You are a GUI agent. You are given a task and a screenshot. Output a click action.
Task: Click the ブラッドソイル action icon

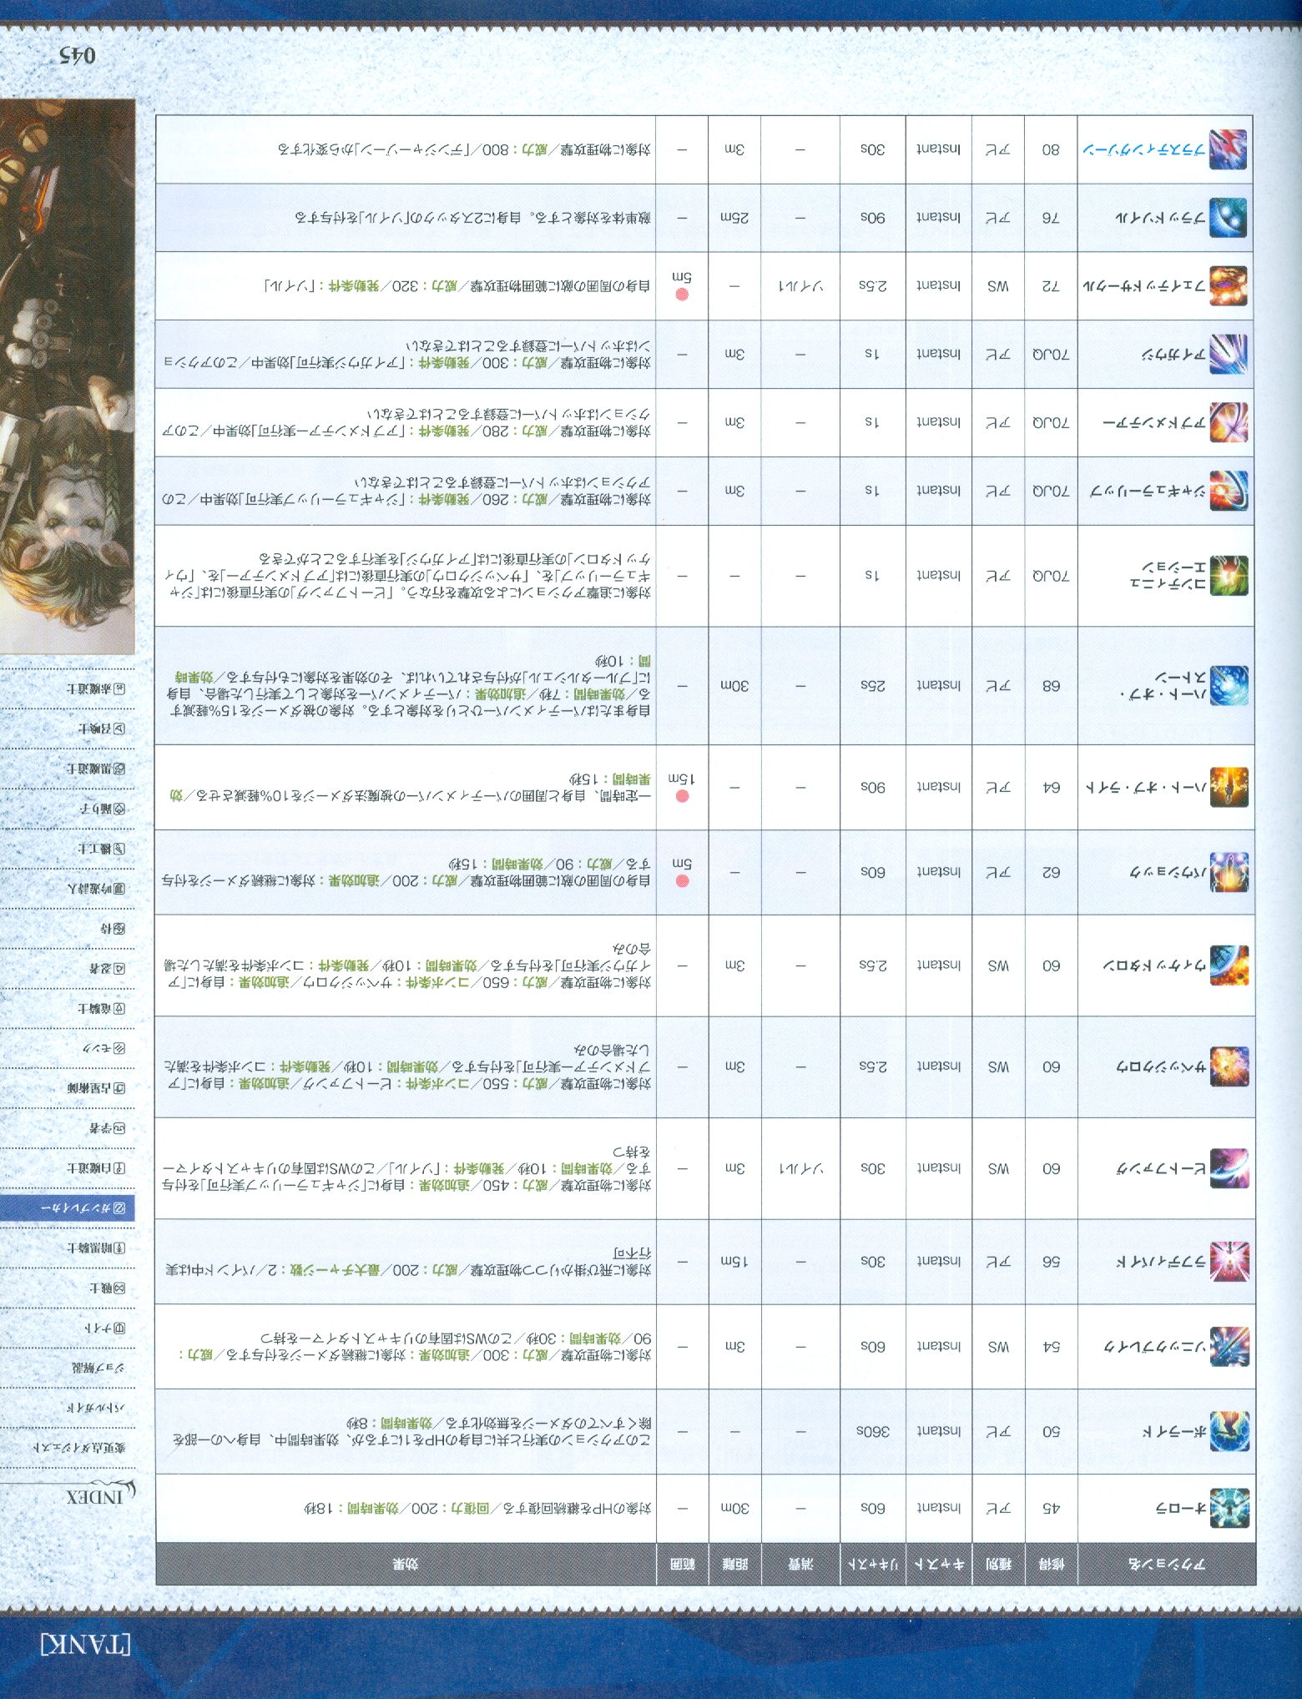click(1229, 218)
